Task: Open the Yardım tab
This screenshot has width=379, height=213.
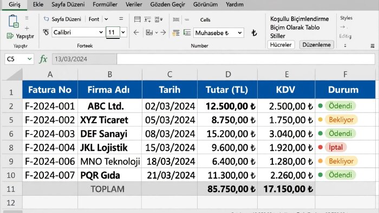Action: [x=234, y=4]
